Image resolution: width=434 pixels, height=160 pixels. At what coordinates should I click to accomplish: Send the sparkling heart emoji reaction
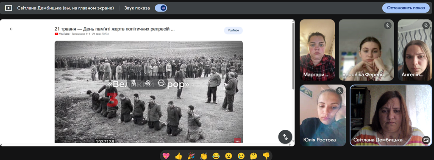pyautogui.click(x=166, y=156)
